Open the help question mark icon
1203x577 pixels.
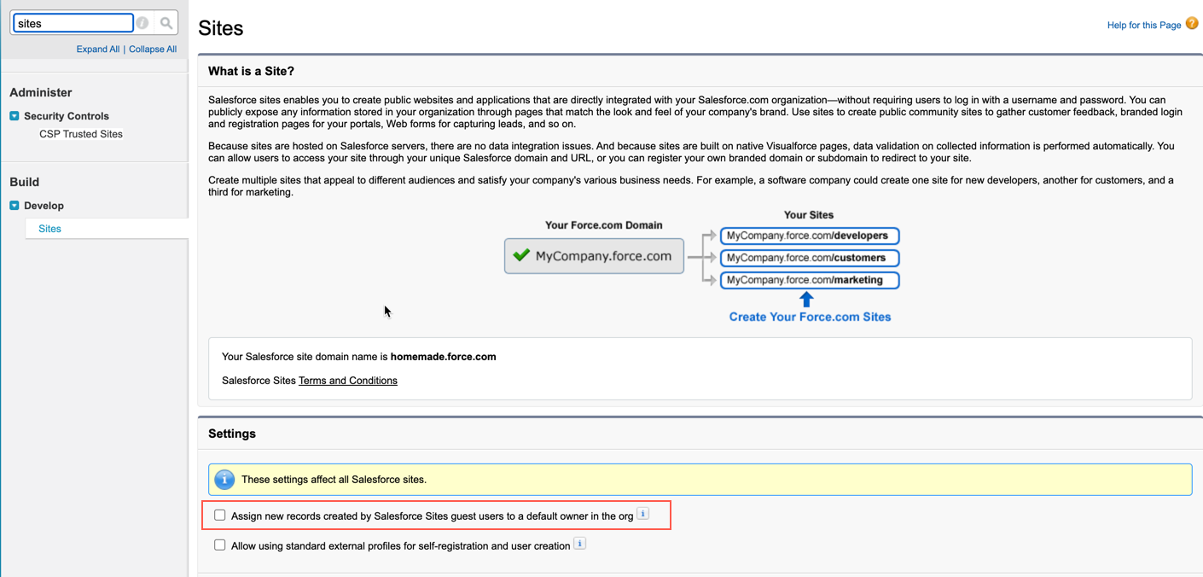pos(1192,24)
